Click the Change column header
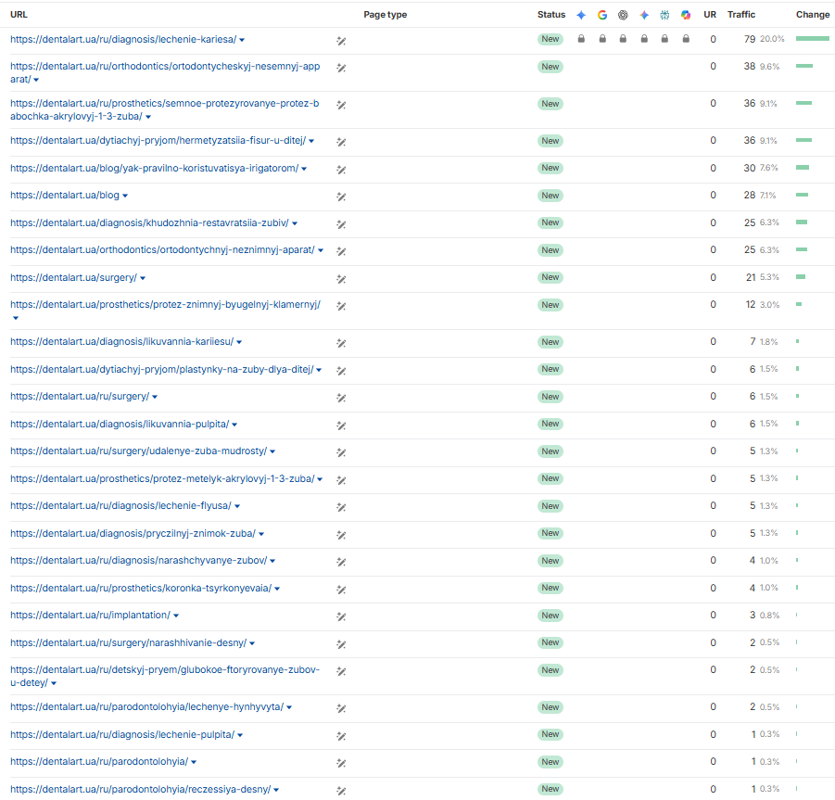 coord(813,15)
